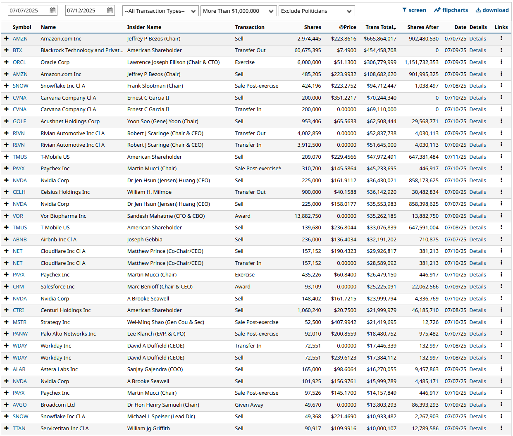The height and width of the screenshot is (436, 513).
Task: View Details for Oracle Corp transaction
Action: click(478, 62)
